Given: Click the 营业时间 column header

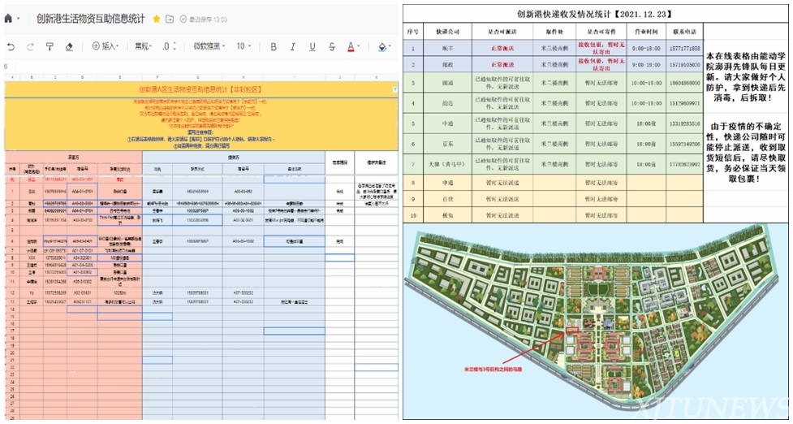Looking at the screenshot, I should point(646,32).
